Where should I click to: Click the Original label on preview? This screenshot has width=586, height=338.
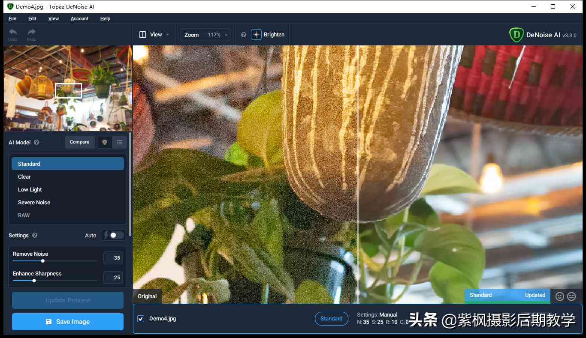(x=147, y=296)
